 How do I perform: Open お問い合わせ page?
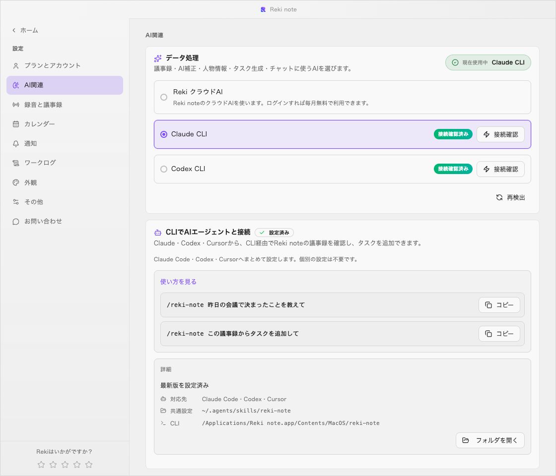(65, 222)
